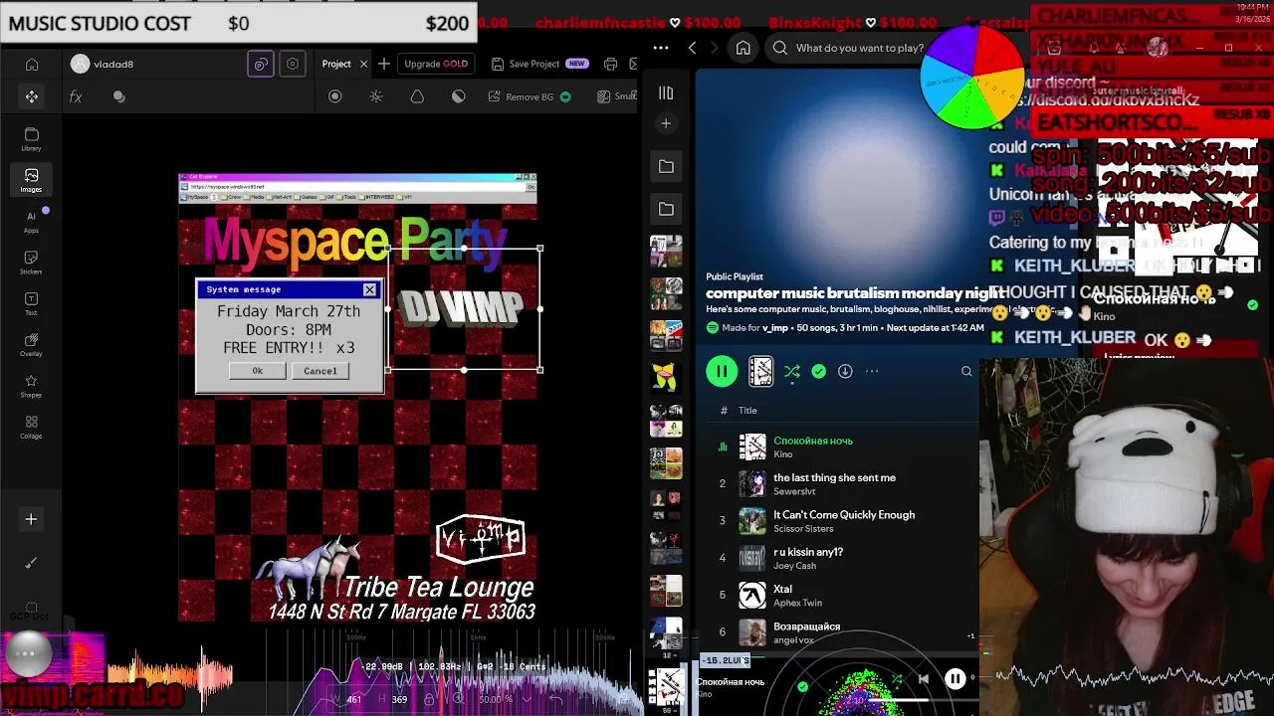Screen dimensions: 1274x716
Task: Click Cancel in the System message dialog
Action: (x=320, y=371)
